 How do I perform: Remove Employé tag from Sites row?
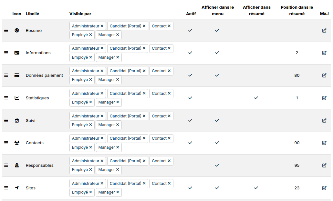click(x=90, y=192)
